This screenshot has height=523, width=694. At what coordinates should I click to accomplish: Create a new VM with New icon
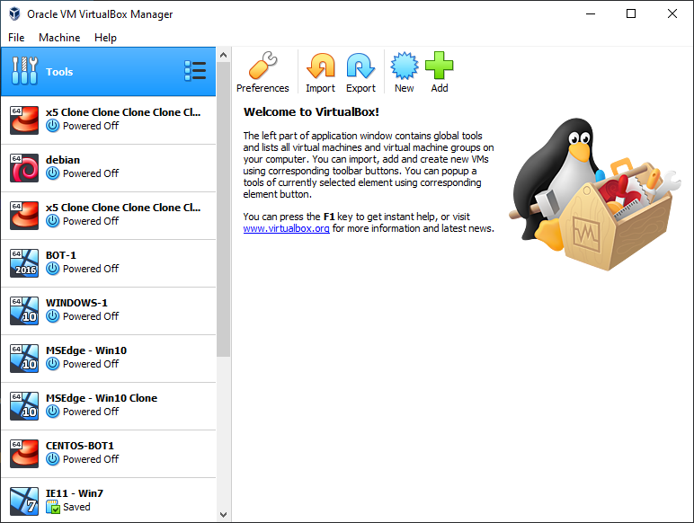pos(404,66)
